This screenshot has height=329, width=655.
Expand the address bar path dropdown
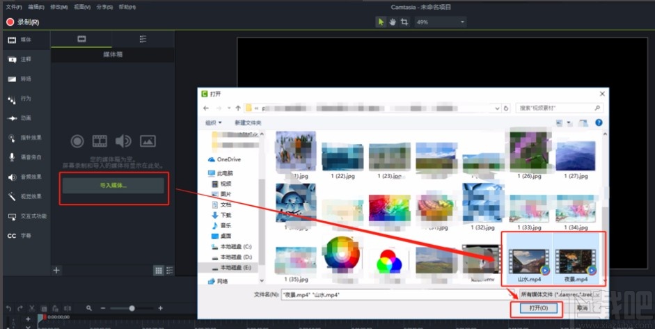[497, 108]
